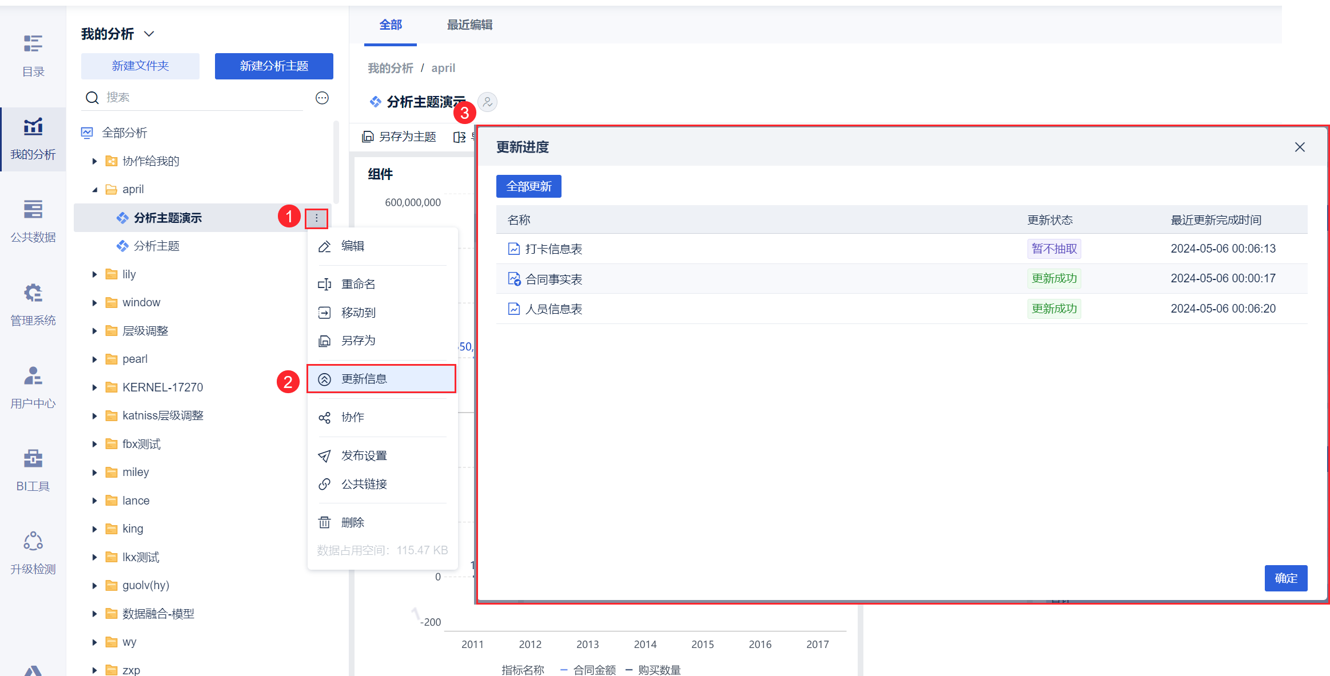Collapse the april folder

(95, 190)
